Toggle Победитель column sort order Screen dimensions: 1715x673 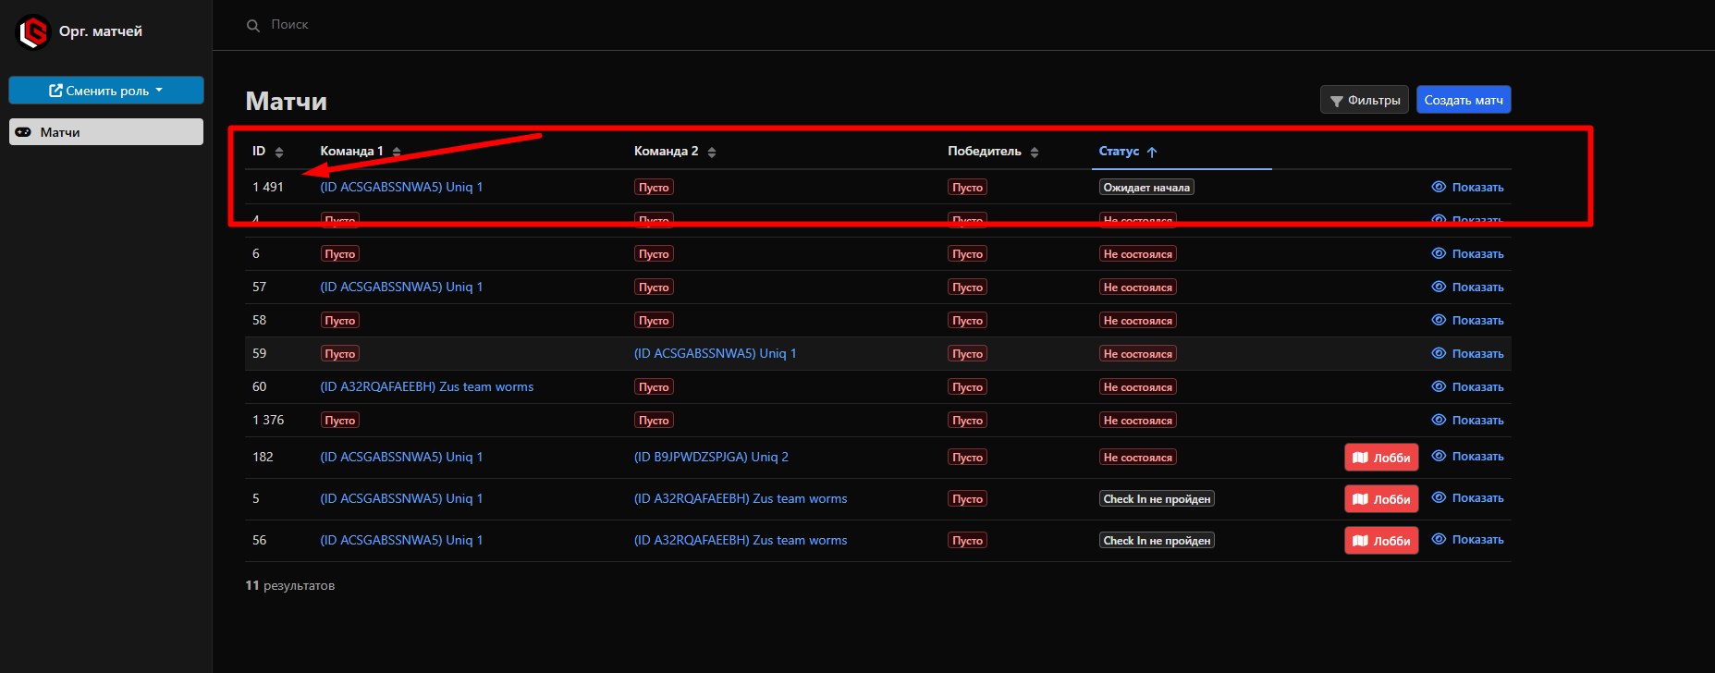1035,152
